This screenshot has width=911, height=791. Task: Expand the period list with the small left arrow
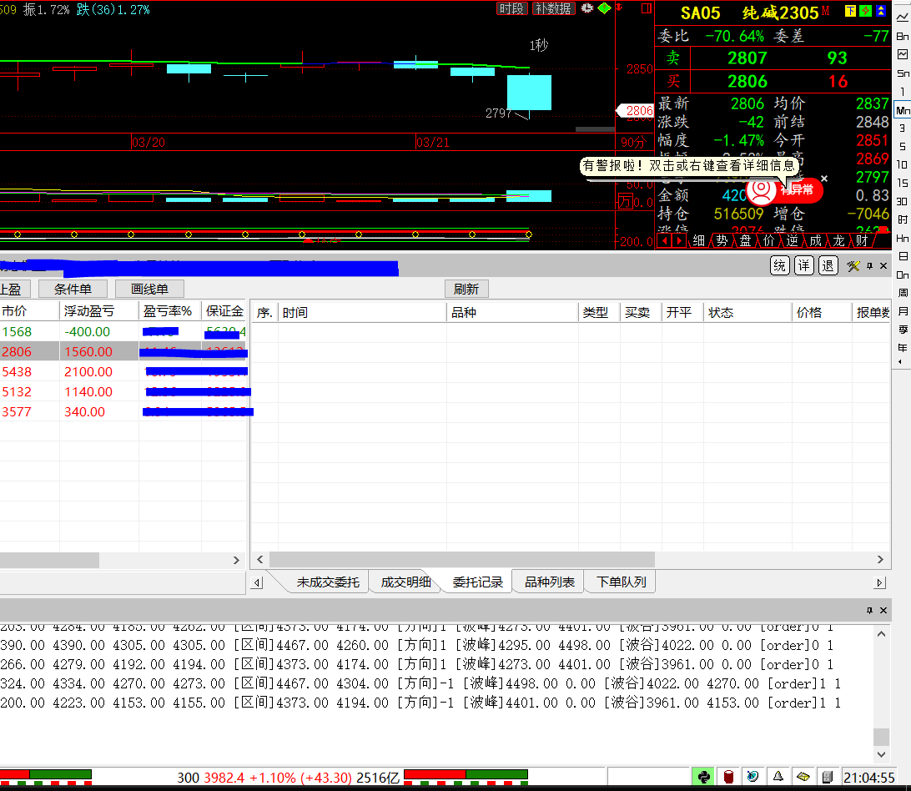click(x=902, y=362)
